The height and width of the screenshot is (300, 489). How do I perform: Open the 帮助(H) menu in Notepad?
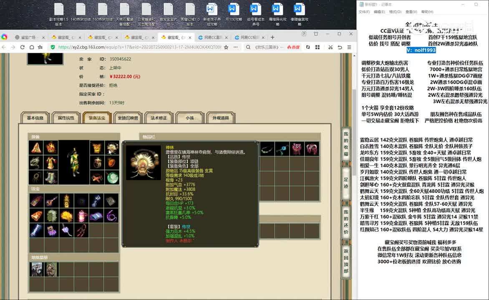[x=427, y=12]
